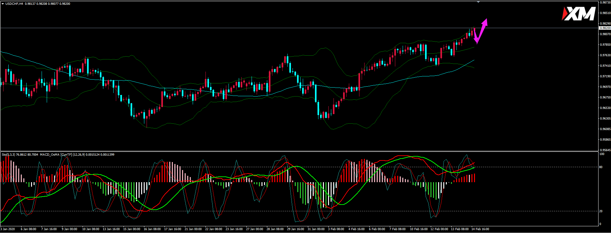Click the 17 Jan 16:00 time label
611x233 pixels.
[173, 229]
